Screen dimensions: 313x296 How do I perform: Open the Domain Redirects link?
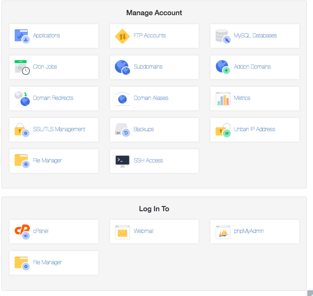click(53, 98)
